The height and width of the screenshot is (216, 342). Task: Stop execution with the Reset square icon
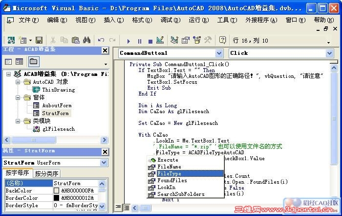tap(150, 41)
